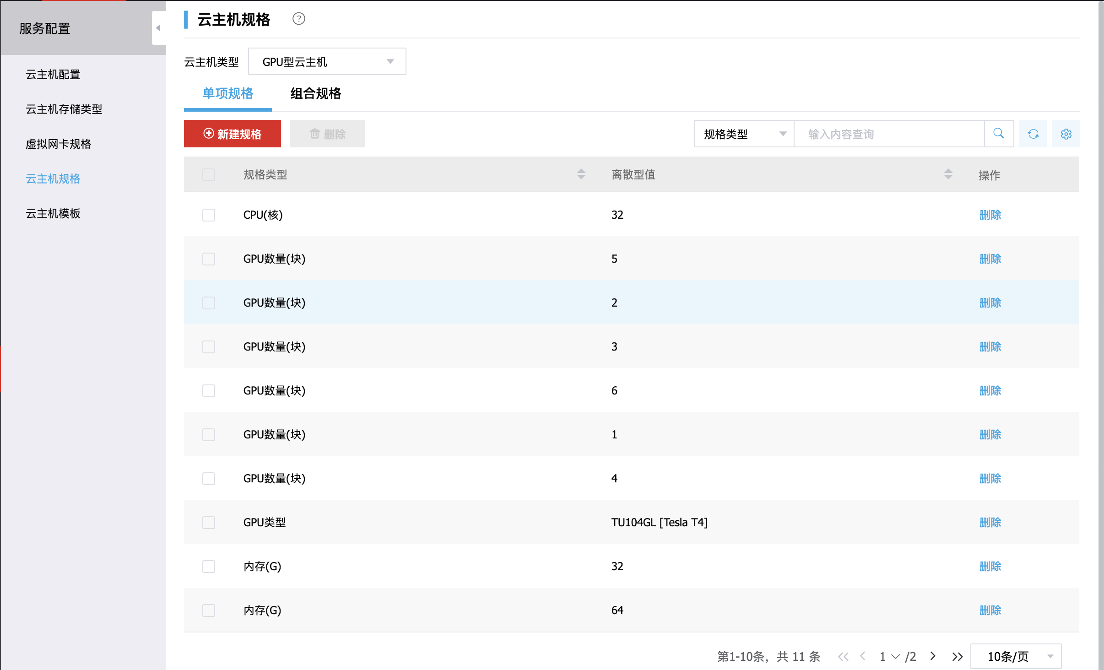Switch to the 组合规格 tab

pyautogui.click(x=315, y=93)
